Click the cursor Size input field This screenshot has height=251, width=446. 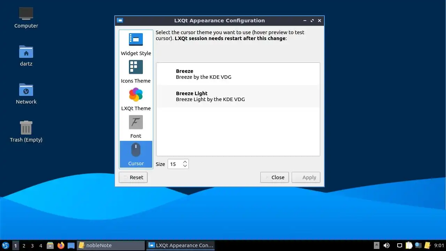[175, 164]
